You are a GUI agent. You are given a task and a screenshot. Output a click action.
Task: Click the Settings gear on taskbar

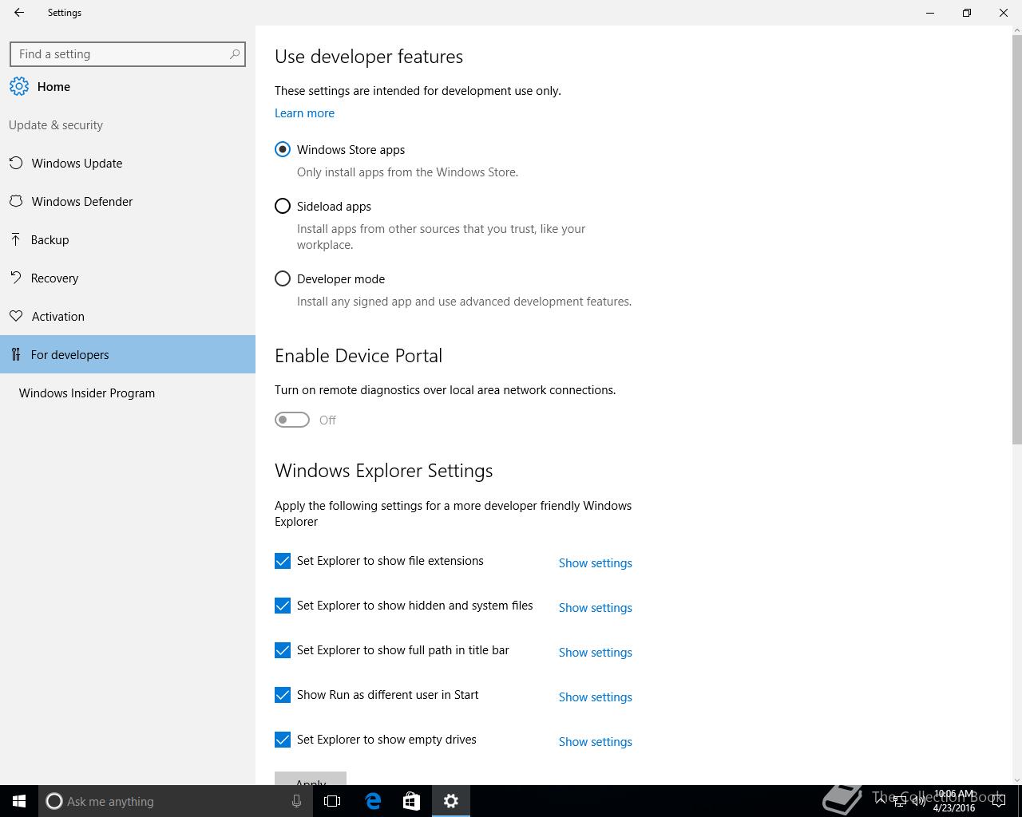(451, 801)
